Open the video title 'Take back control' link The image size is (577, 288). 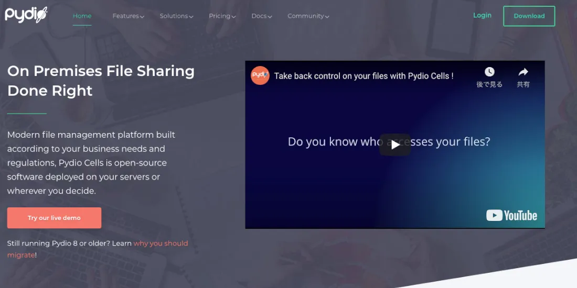point(364,76)
